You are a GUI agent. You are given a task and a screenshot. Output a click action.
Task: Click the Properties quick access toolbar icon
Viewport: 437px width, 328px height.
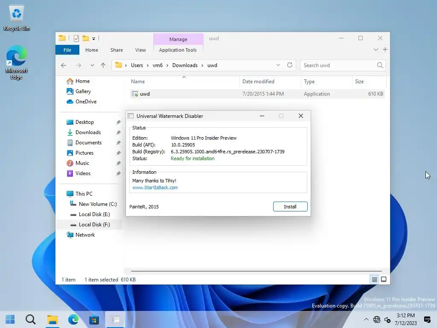pos(76,38)
